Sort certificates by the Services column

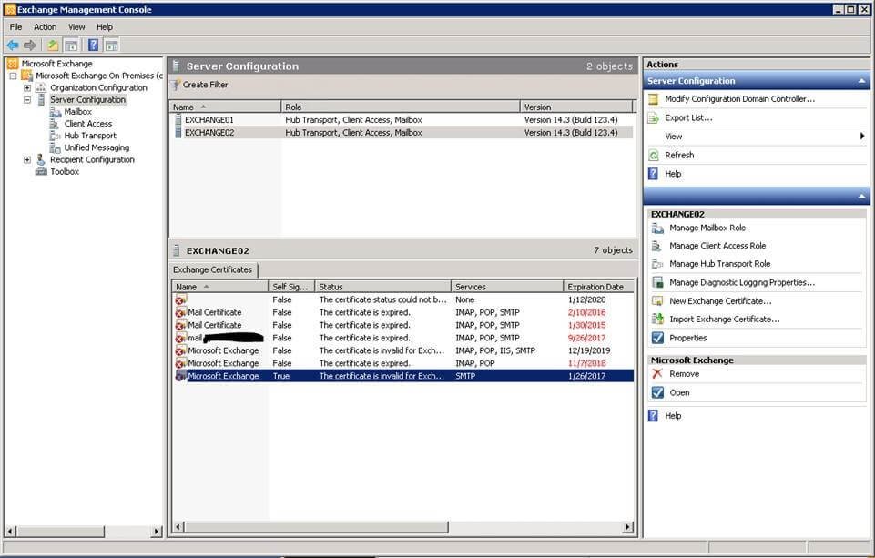(x=507, y=287)
